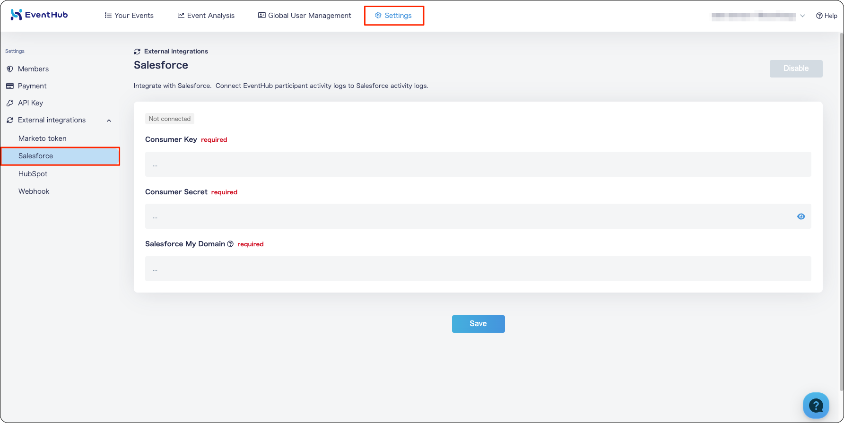The width and height of the screenshot is (844, 423).
Task: Focus the Consumer Secret input field
Action: coord(478,216)
